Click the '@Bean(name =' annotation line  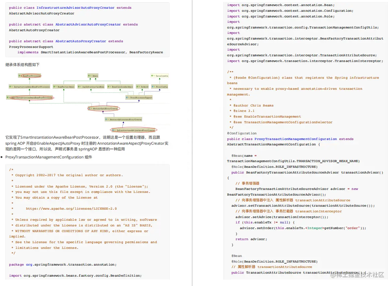click(x=244, y=156)
